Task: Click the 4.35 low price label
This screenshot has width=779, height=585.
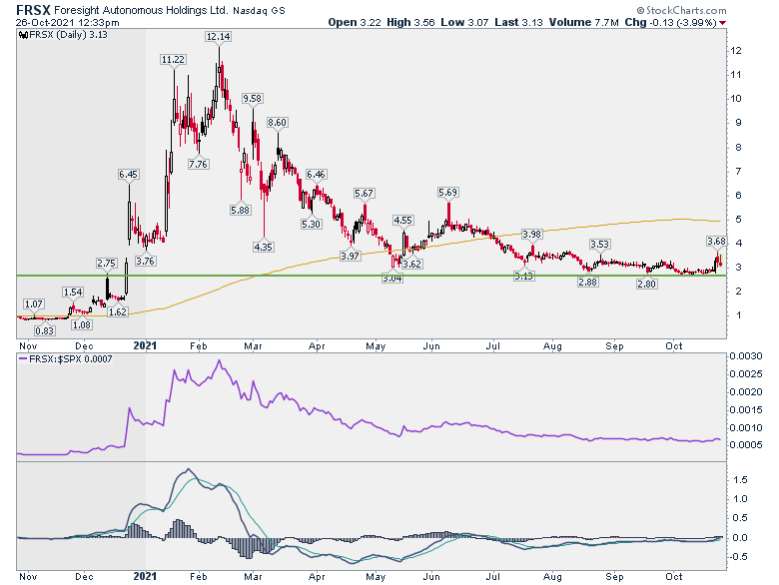Action: (264, 247)
